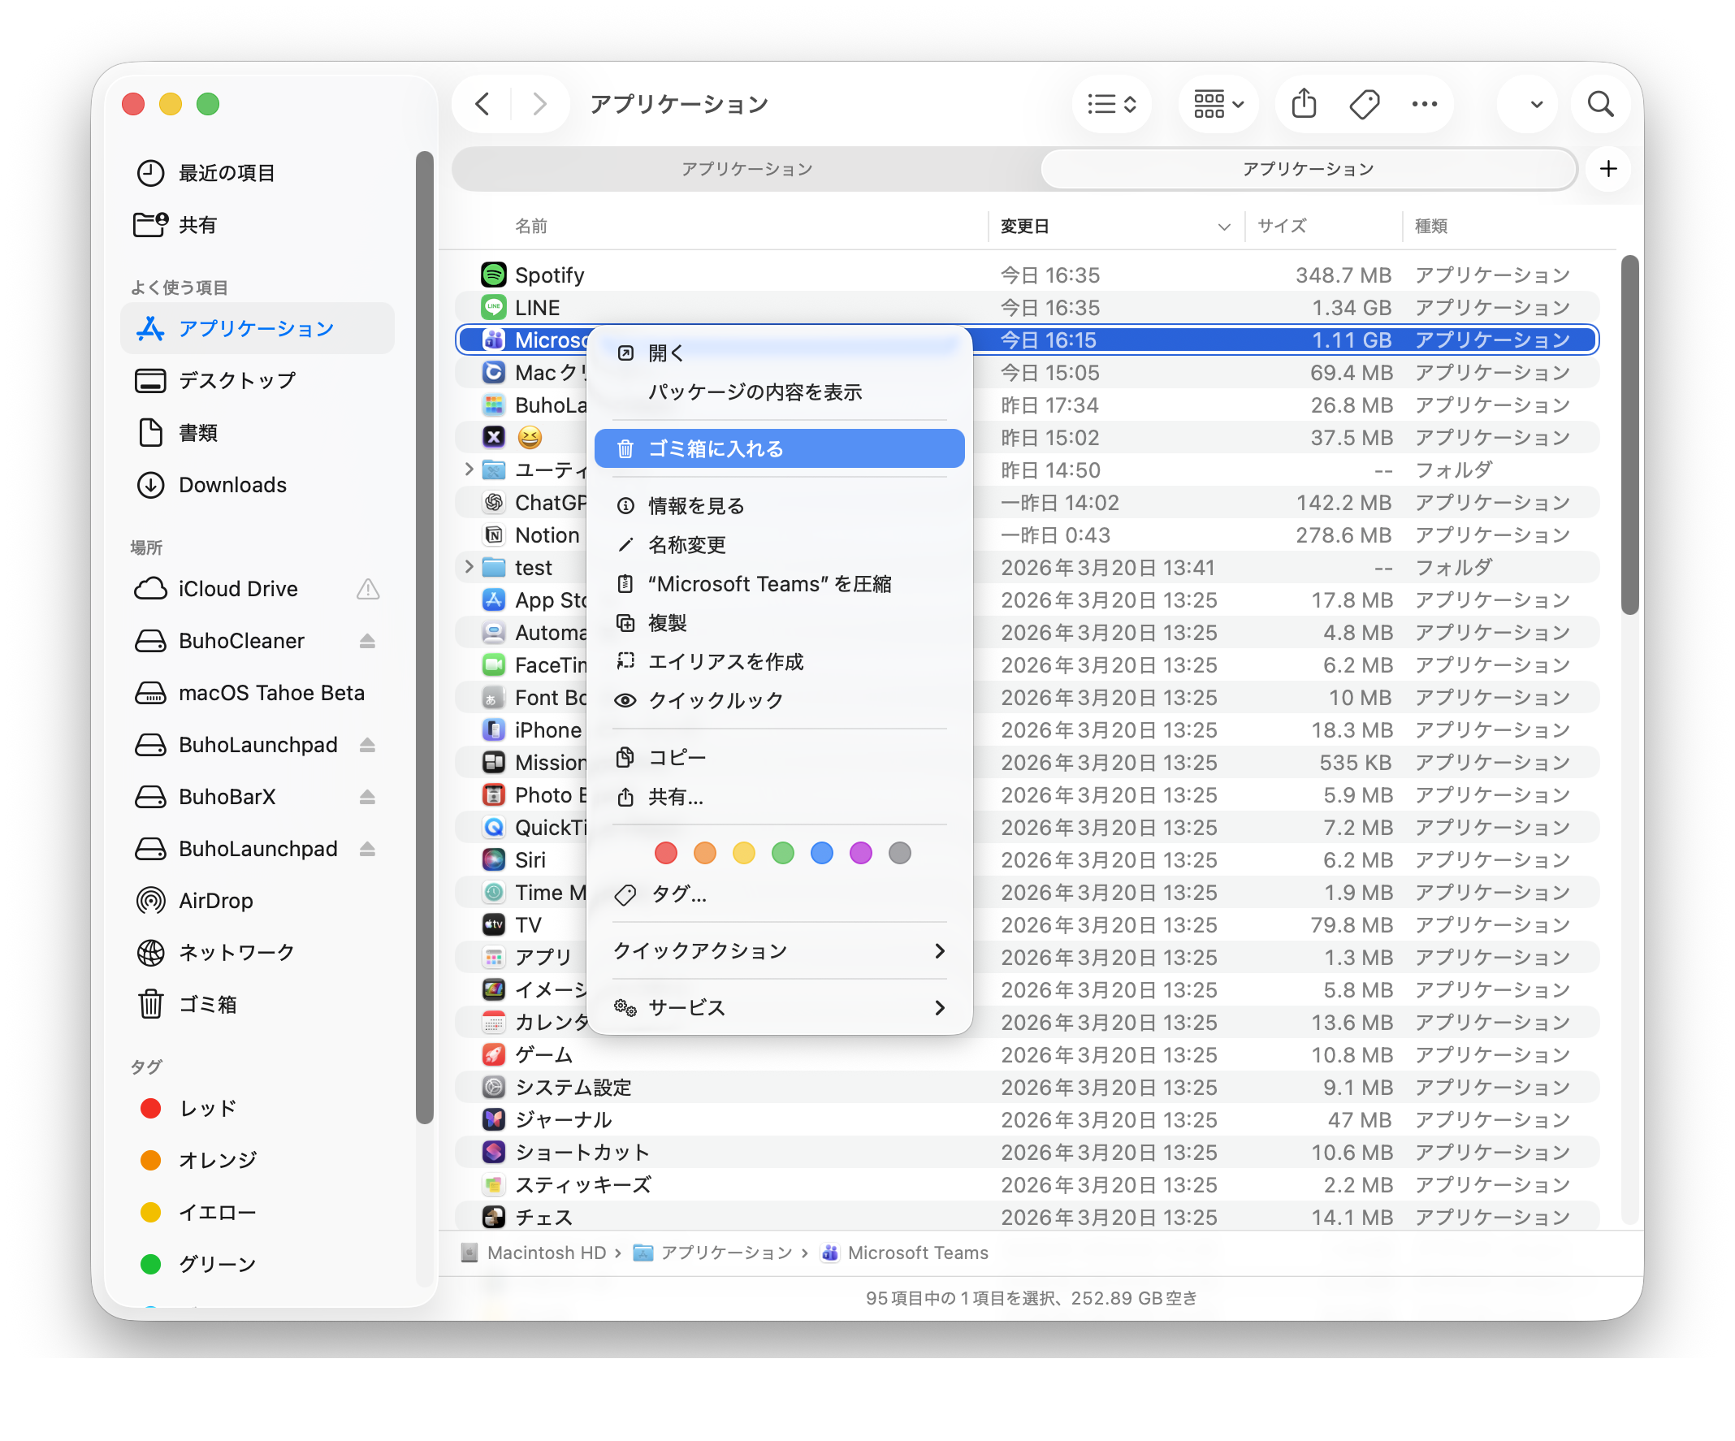Apply green tag color in context menu
The image size is (1735, 1441).
click(783, 853)
